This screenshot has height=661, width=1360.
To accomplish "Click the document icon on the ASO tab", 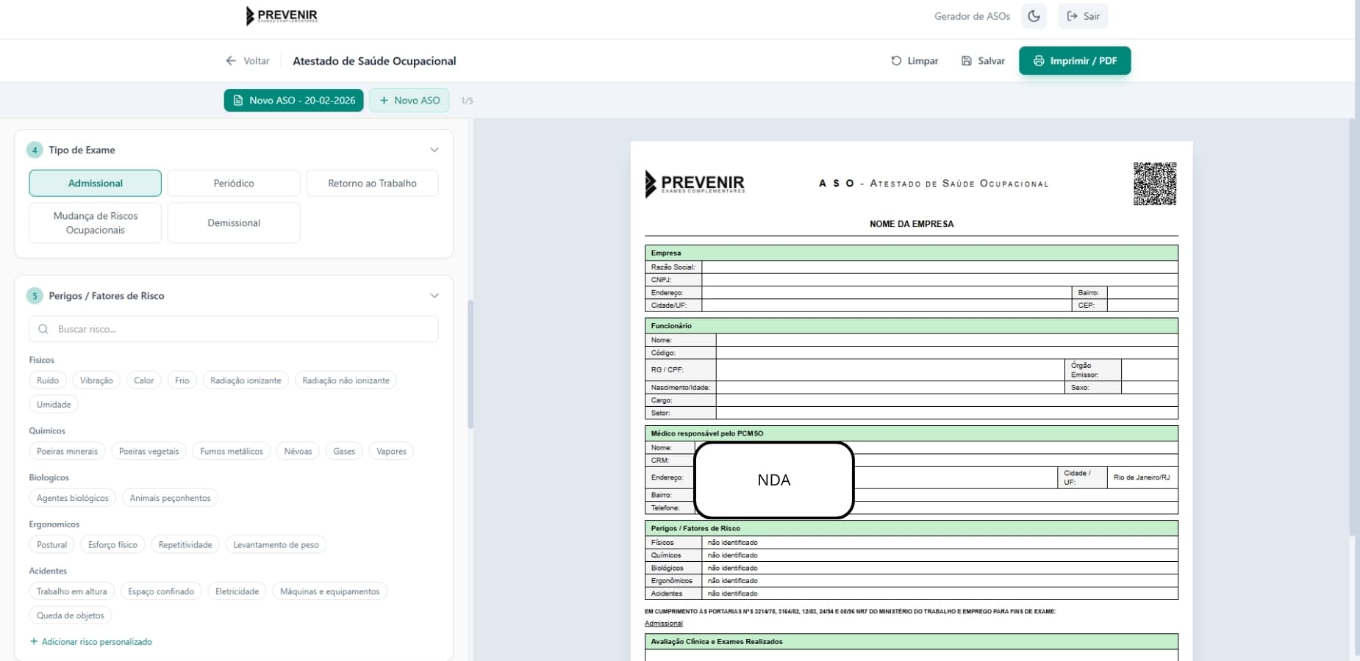I will coord(238,100).
